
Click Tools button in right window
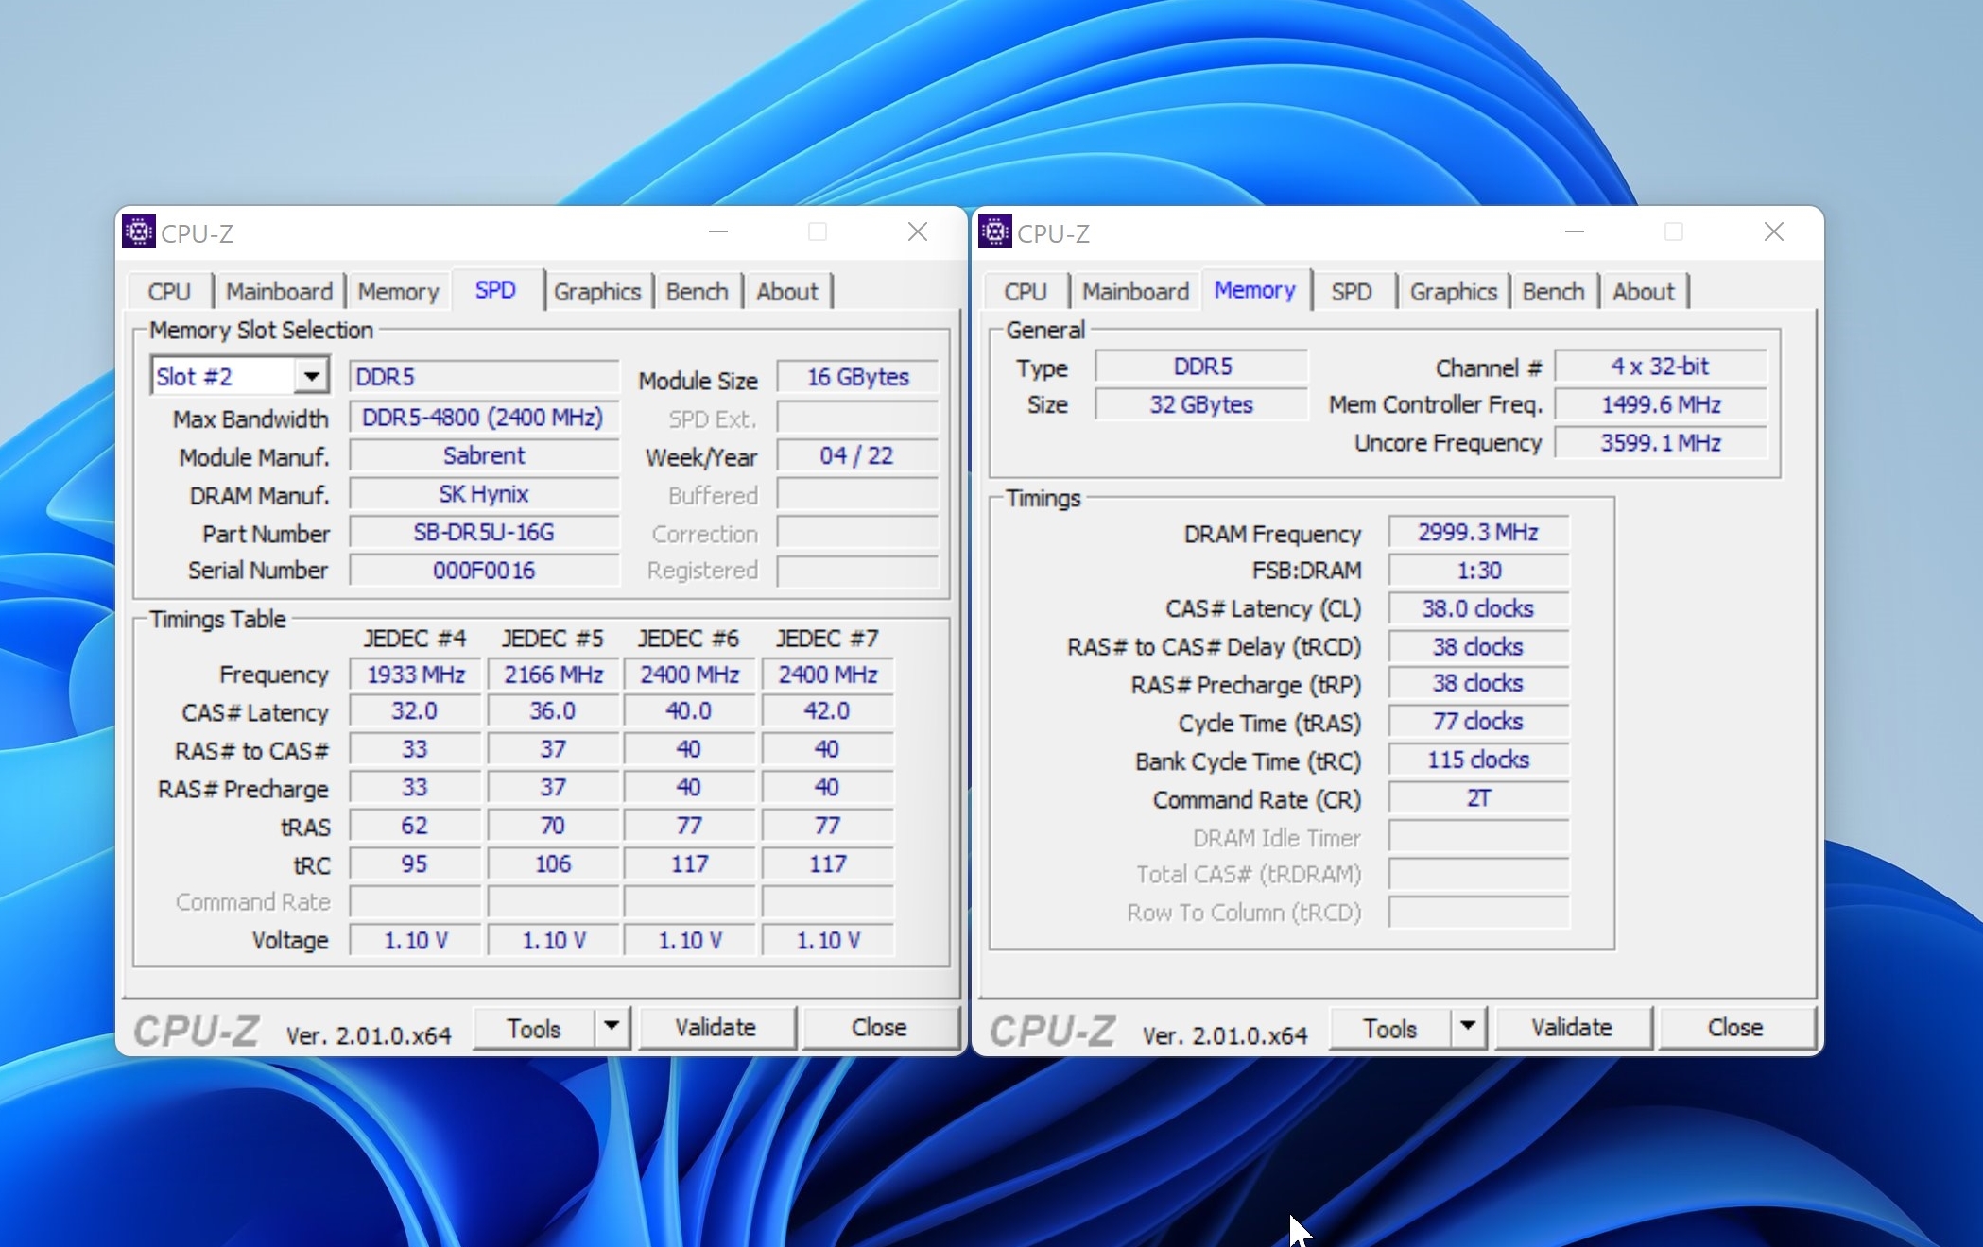click(x=1390, y=1028)
